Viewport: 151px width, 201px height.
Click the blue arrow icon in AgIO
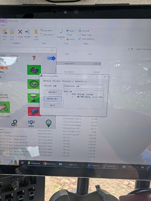(x=51, y=58)
